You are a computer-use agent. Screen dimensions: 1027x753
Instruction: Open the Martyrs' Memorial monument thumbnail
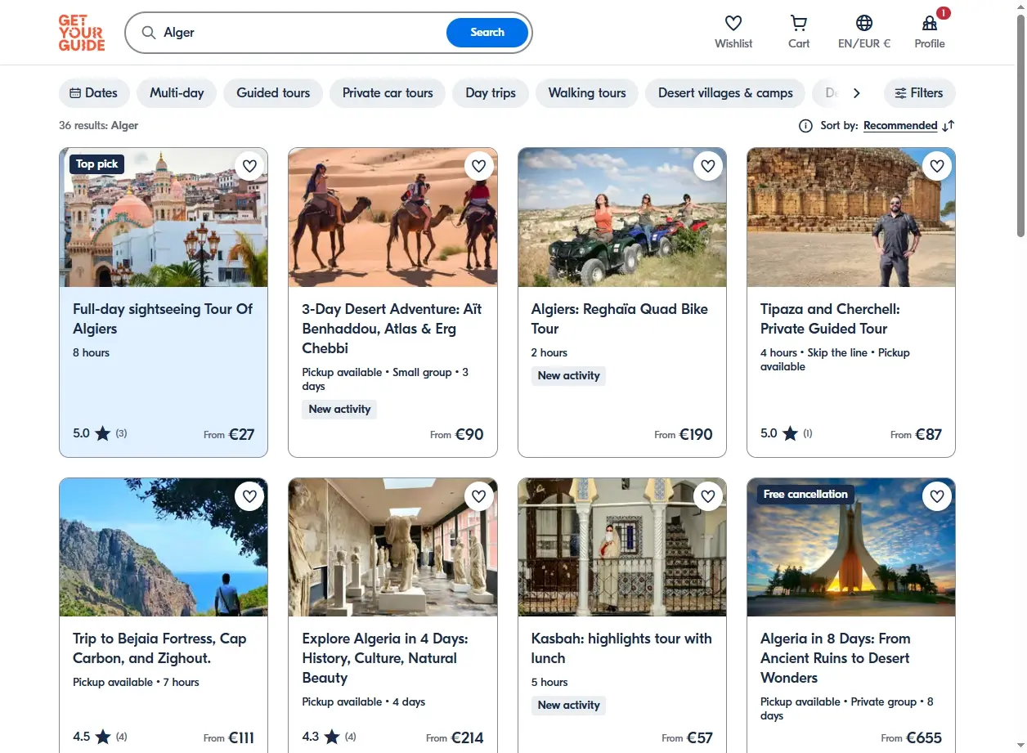(x=851, y=547)
